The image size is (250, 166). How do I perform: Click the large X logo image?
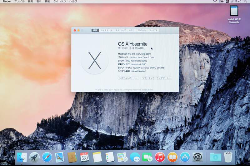click(95, 61)
